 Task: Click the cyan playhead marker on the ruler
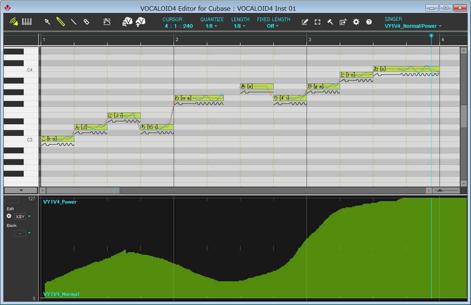pyautogui.click(x=431, y=36)
